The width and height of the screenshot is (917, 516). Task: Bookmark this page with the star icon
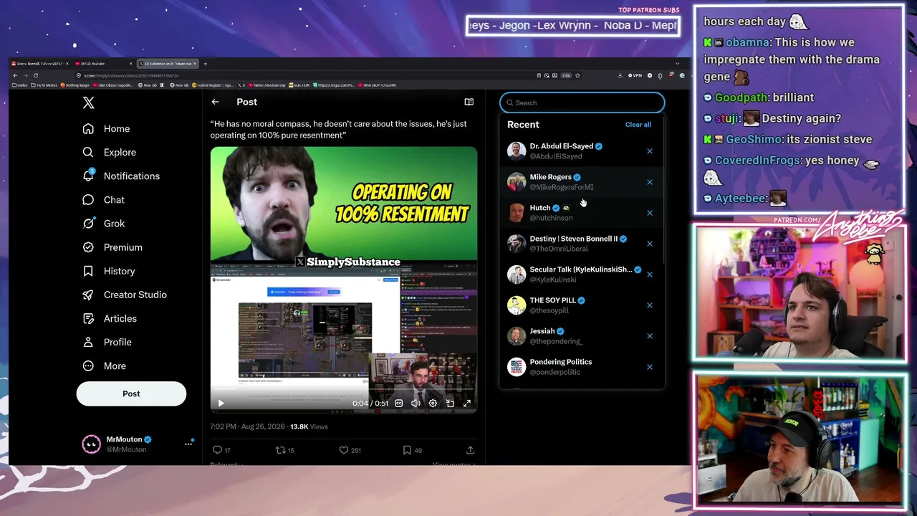click(x=577, y=75)
